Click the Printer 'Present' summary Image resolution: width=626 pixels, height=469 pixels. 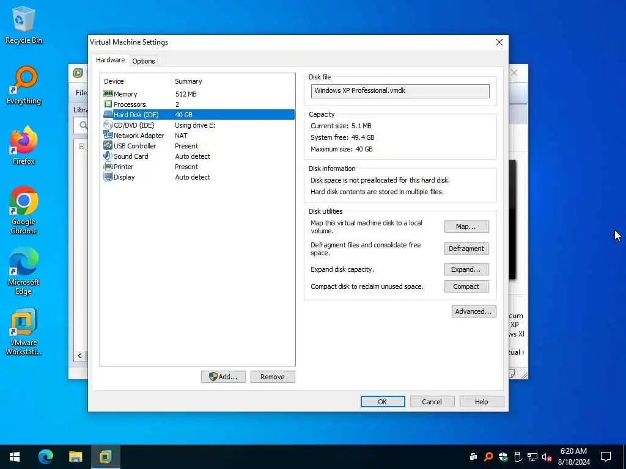click(186, 167)
